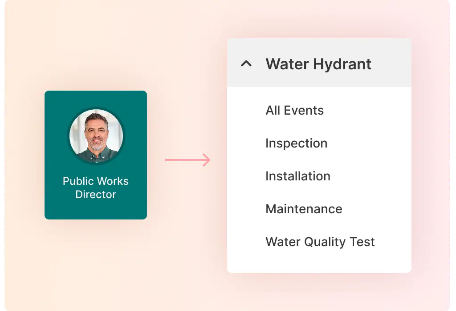Click the 'Public Works' text line

[96, 181]
